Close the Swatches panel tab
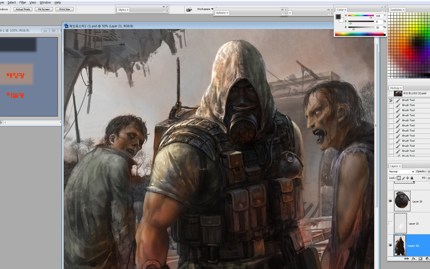This screenshot has height=269, width=430. (x=404, y=10)
